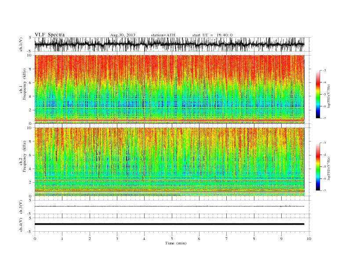Click time axis tick label '6'

199,239
